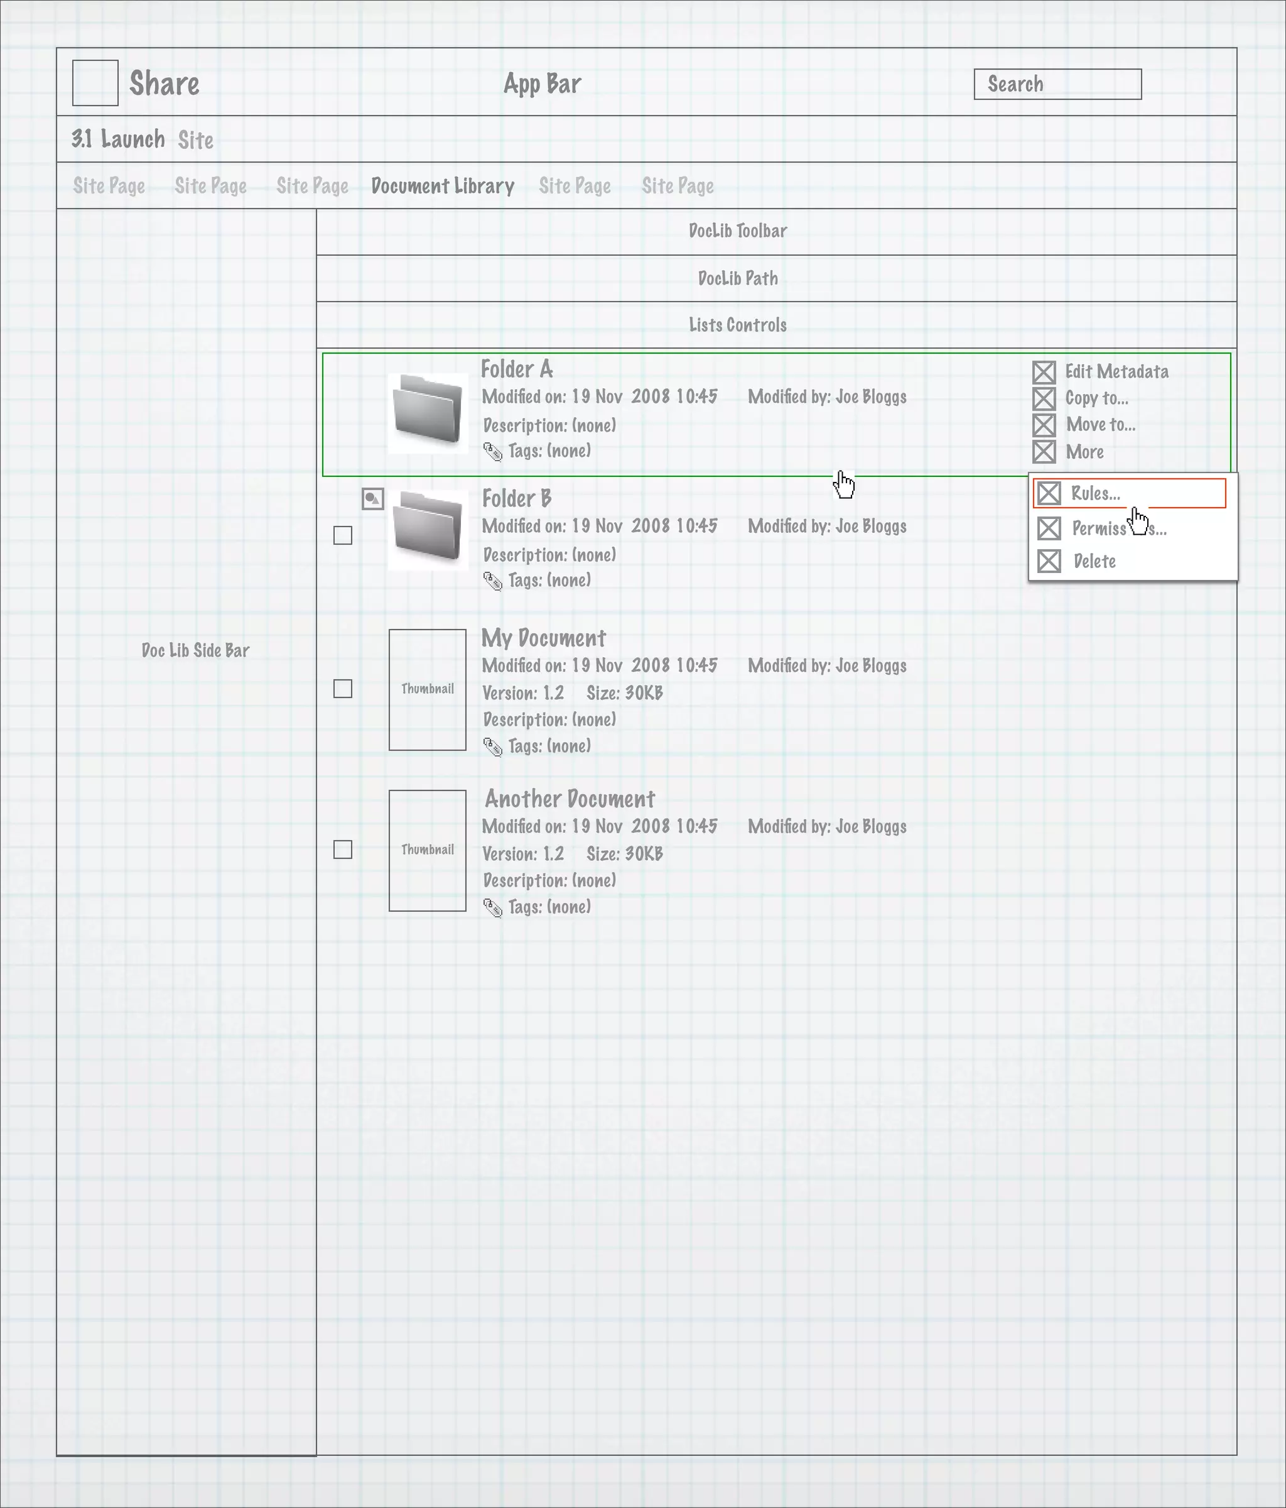Screen dimensions: 1286x1508
Task: Click the tag icon under My Document
Action: 492,748
